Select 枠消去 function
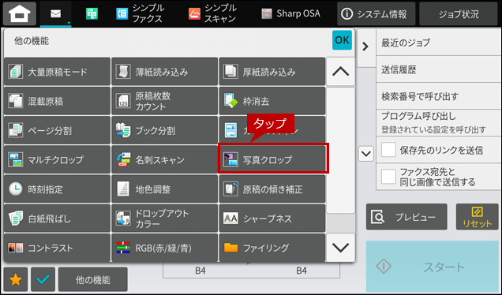This screenshot has height=295, width=502. 272,101
